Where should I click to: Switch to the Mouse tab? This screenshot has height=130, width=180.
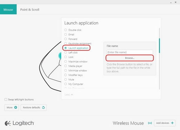click(x=8, y=9)
